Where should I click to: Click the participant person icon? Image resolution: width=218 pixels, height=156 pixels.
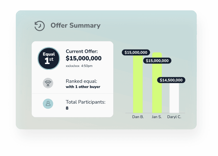point(48,104)
